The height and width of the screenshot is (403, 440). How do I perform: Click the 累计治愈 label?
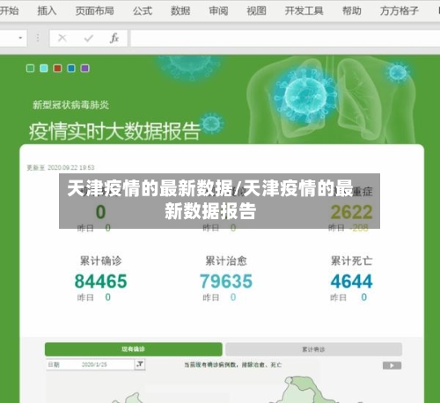226,260
